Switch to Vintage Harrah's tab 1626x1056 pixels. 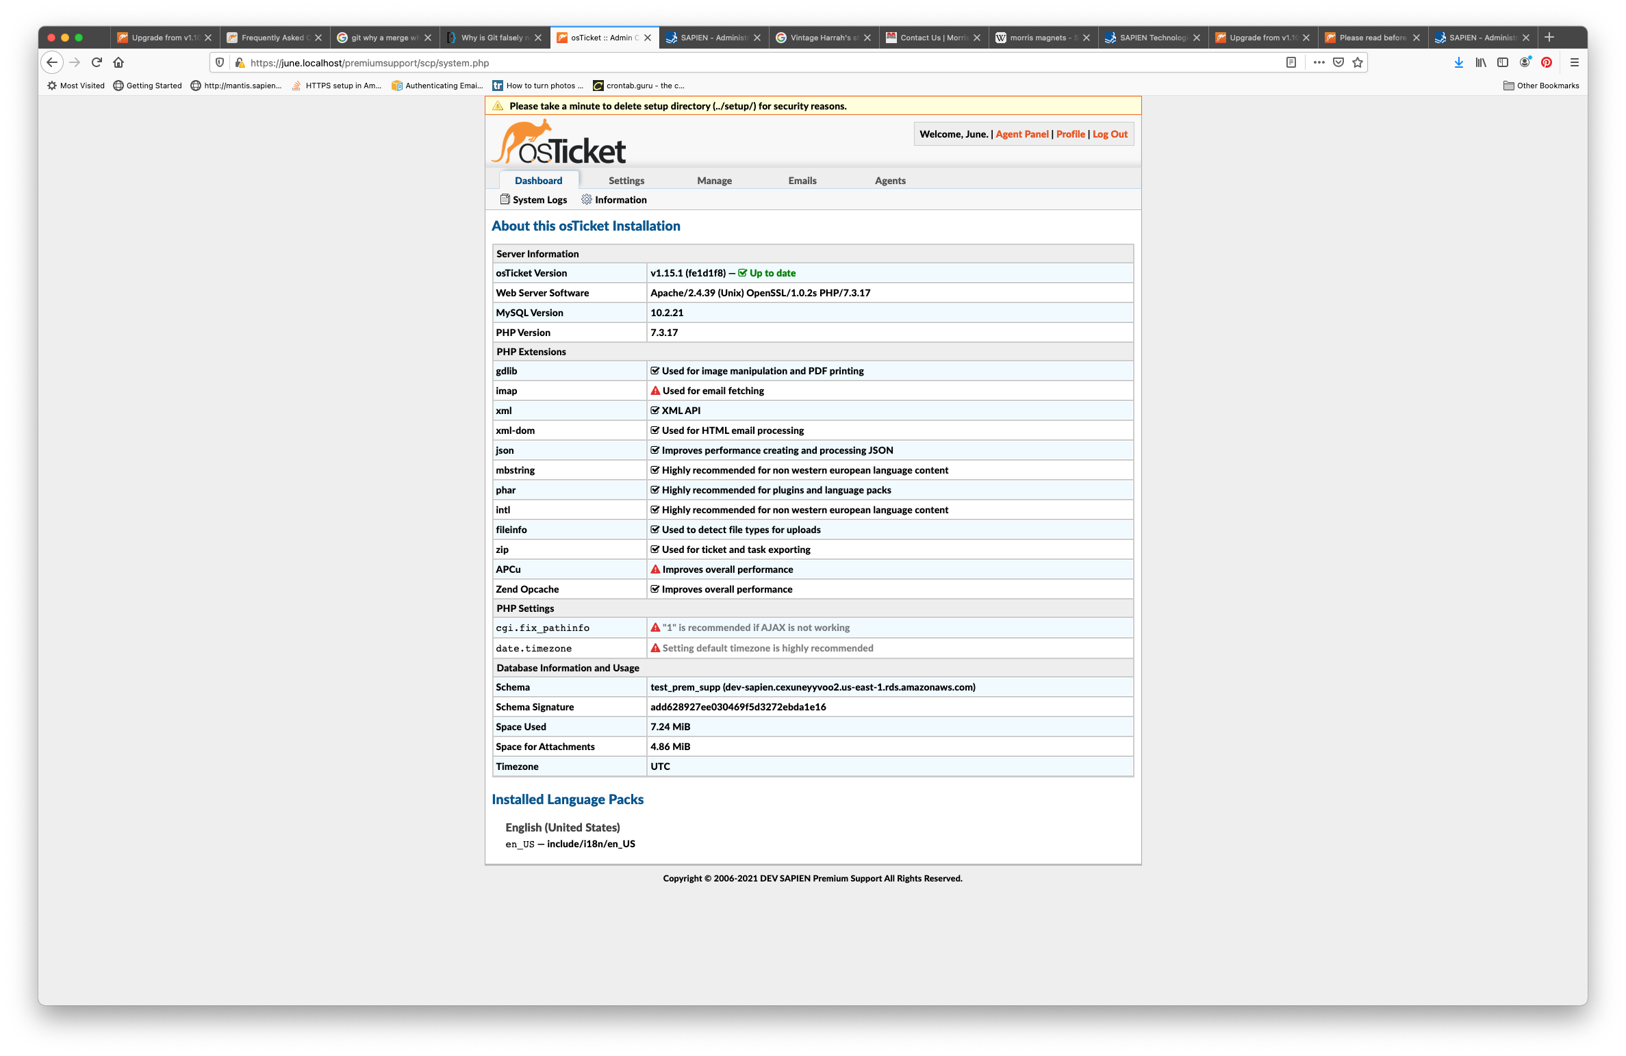(x=824, y=38)
